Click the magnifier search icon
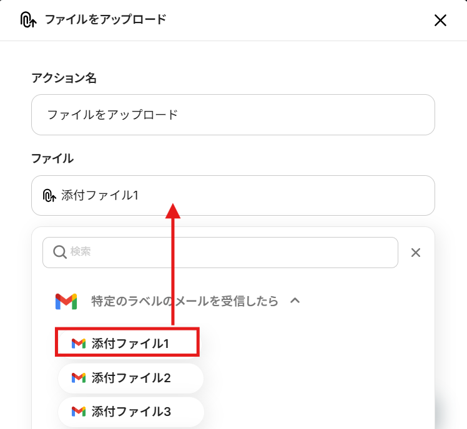Image resolution: width=467 pixels, height=429 pixels. click(59, 252)
